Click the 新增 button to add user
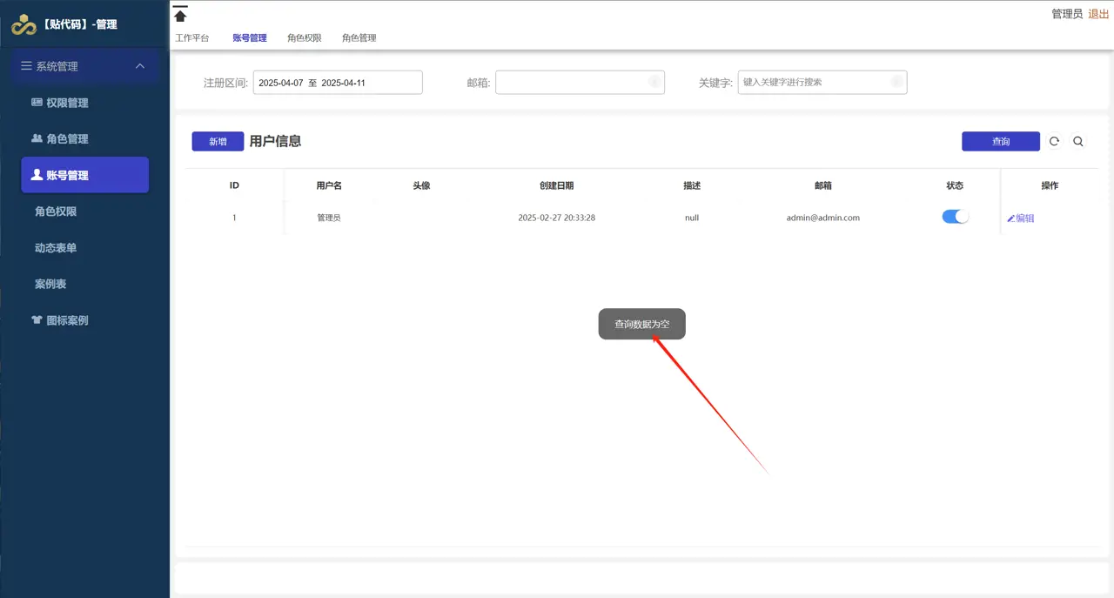 [x=217, y=141]
